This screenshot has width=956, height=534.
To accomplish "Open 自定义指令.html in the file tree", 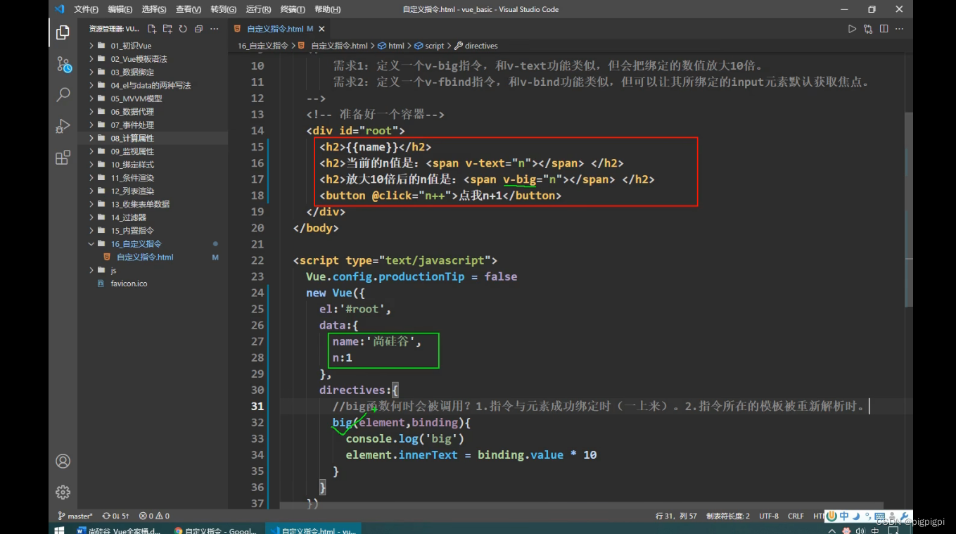I will click(153, 257).
